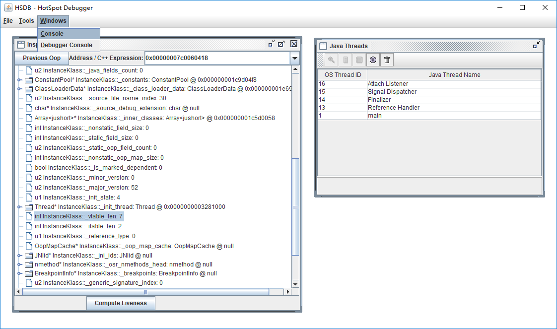
Task: Expand the ConstantPool _constants tree node
Action: (x=19, y=80)
